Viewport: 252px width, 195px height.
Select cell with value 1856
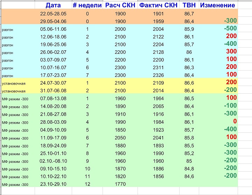(x=159, y=176)
